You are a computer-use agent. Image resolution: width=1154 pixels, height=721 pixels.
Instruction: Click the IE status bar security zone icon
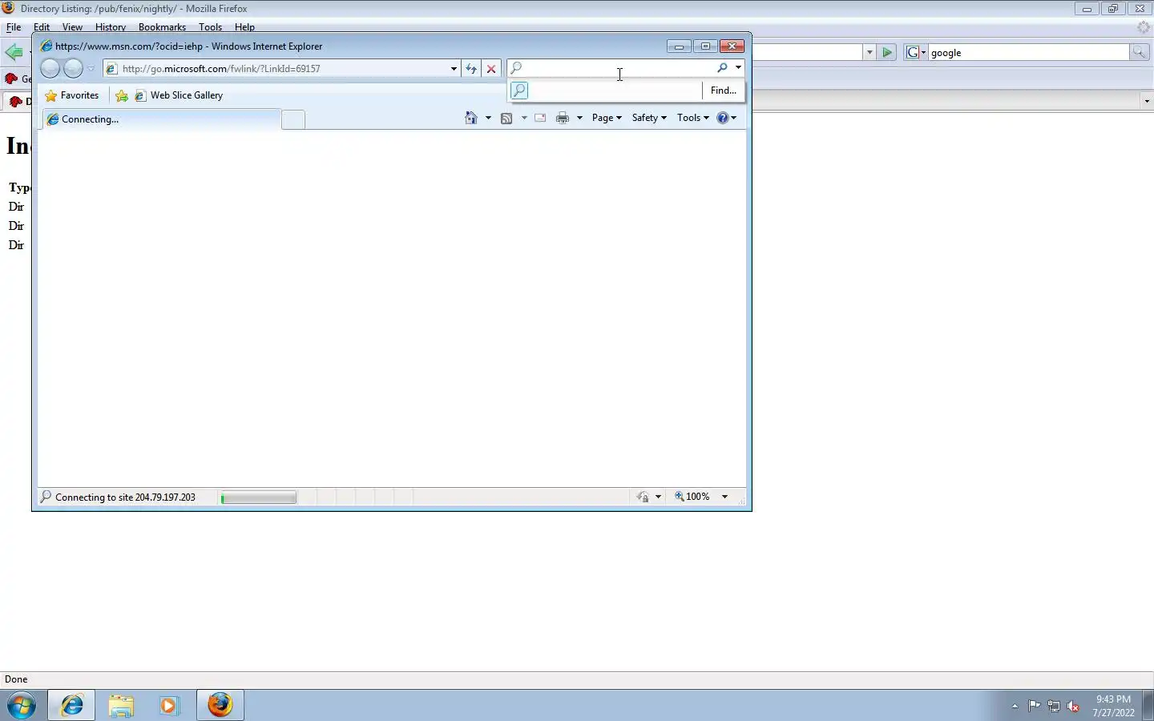click(643, 497)
